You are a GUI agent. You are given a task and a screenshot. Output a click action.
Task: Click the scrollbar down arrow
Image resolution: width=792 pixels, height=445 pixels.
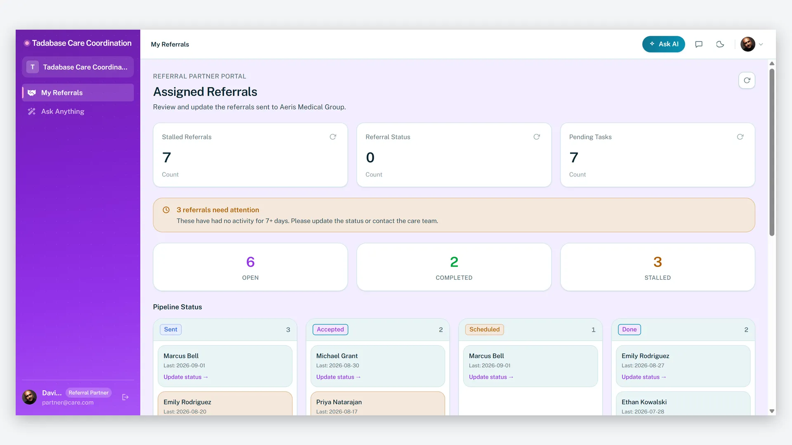(772, 411)
